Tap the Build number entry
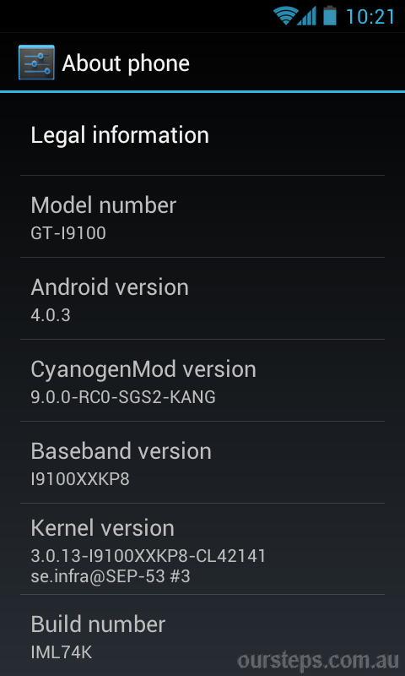405x676 pixels. tap(202, 635)
